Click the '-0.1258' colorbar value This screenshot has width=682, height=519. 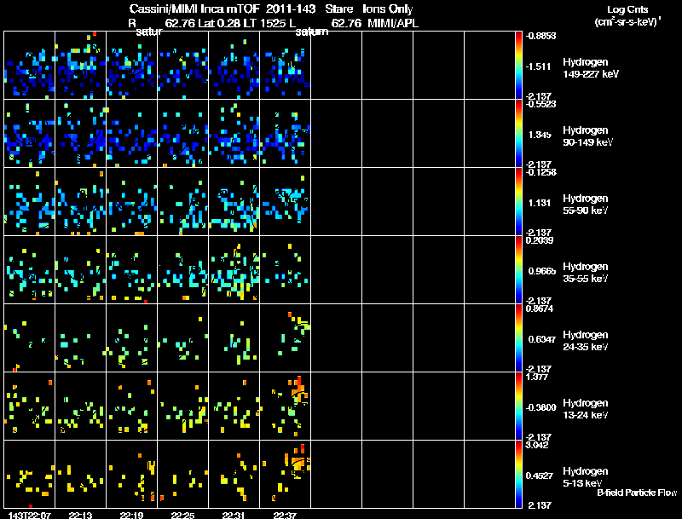pos(540,171)
